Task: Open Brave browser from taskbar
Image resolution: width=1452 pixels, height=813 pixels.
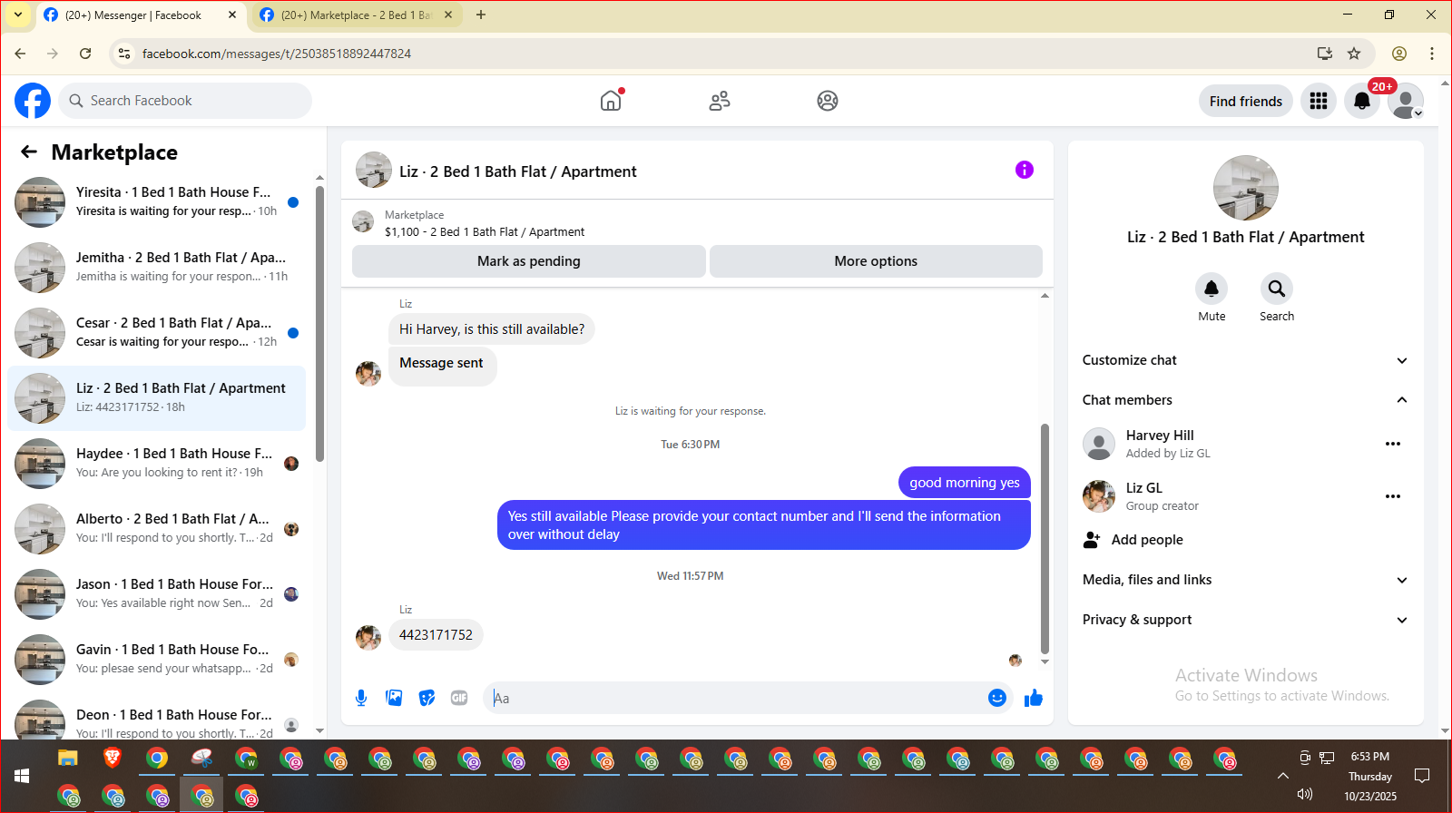Action: [113, 758]
